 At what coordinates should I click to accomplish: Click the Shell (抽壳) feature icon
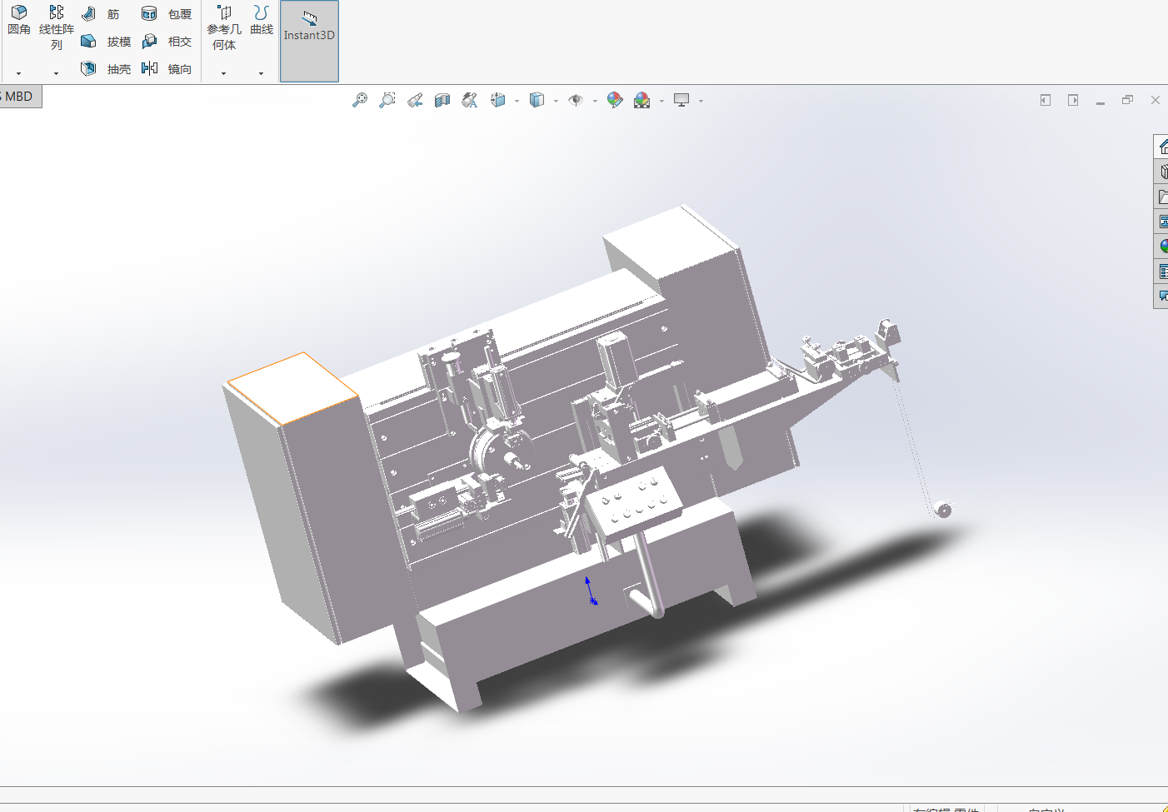coord(89,69)
